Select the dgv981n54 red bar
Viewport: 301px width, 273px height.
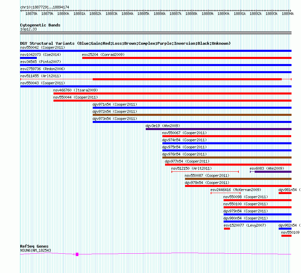(285, 193)
